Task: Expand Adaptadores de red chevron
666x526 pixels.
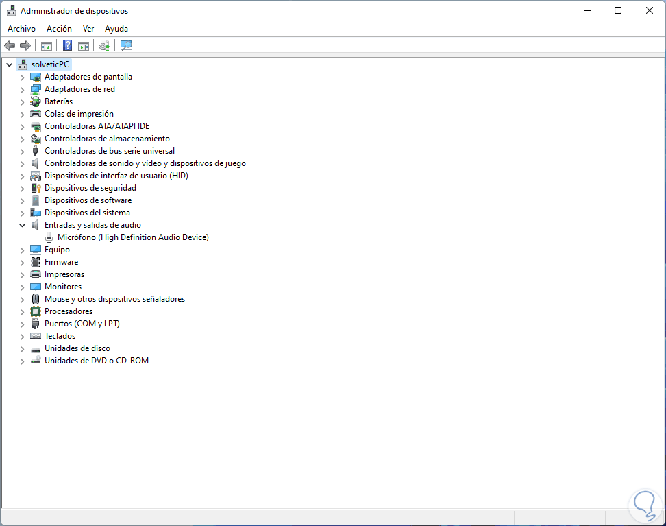Action: coord(22,90)
